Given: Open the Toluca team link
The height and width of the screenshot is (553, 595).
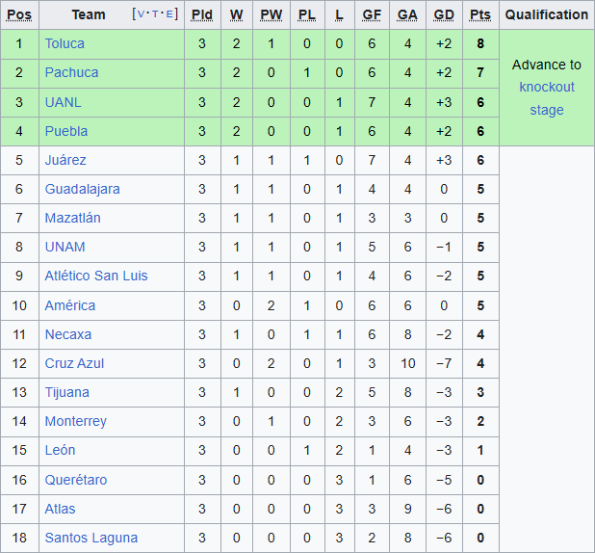Looking at the screenshot, I should click(x=65, y=43).
